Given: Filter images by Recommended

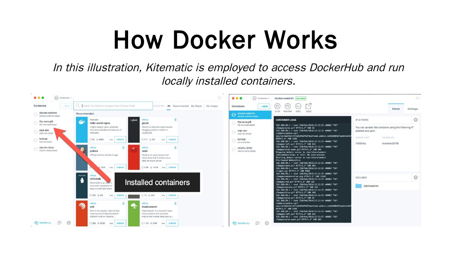Looking at the screenshot, I should tap(181, 106).
